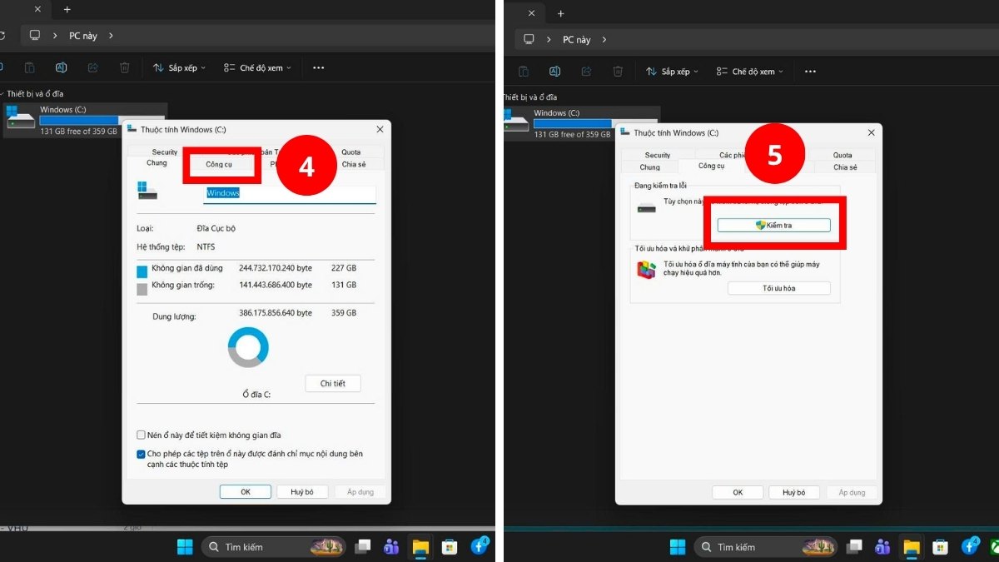The height and width of the screenshot is (562, 999).
Task: Click chevron after 'PC này' in right address bar
Action: click(x=604, y=39)
